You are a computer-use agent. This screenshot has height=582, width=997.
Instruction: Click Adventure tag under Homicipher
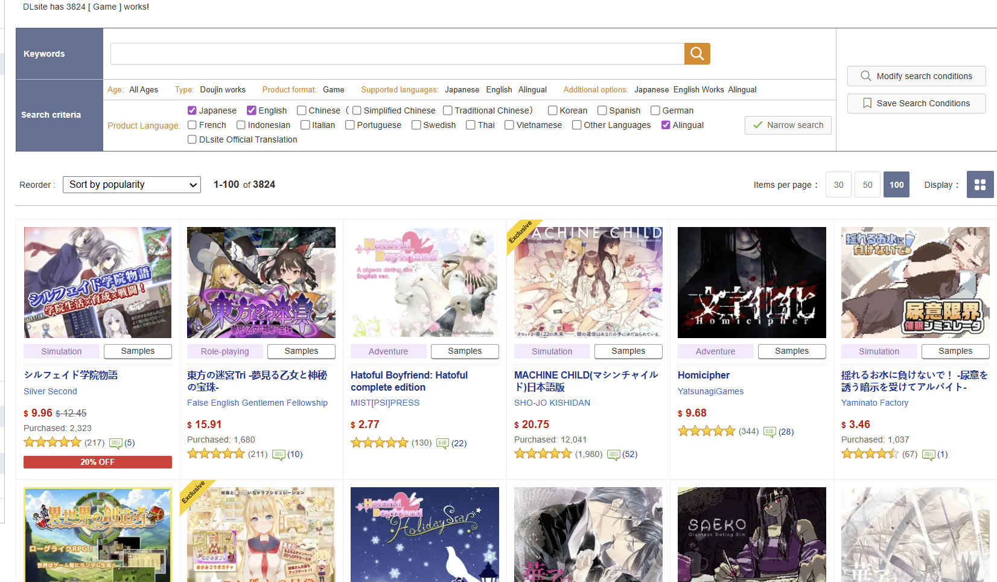pyautogui.click(x=716, y=351)
